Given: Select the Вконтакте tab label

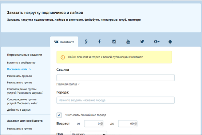Looking at the screenshot, I should pyautogui.click(x=67, y=42).
